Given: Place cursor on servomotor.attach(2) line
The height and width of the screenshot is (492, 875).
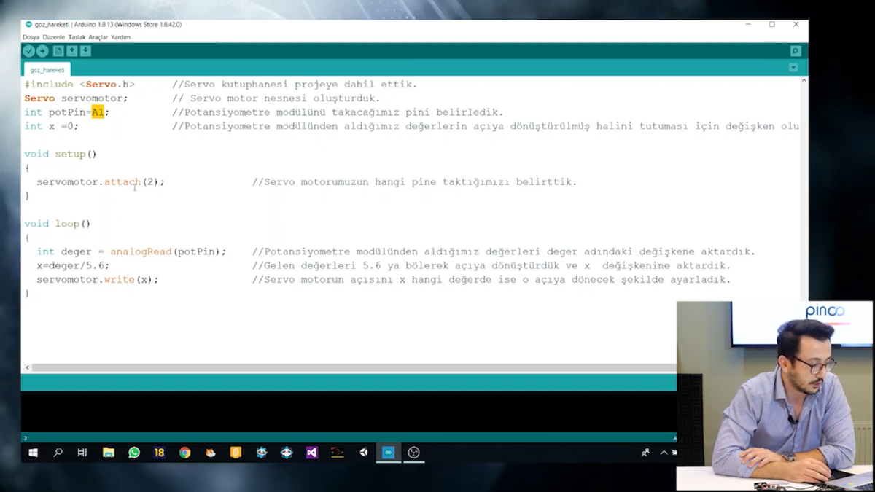Looking at the screenshot, I should 101,182.
